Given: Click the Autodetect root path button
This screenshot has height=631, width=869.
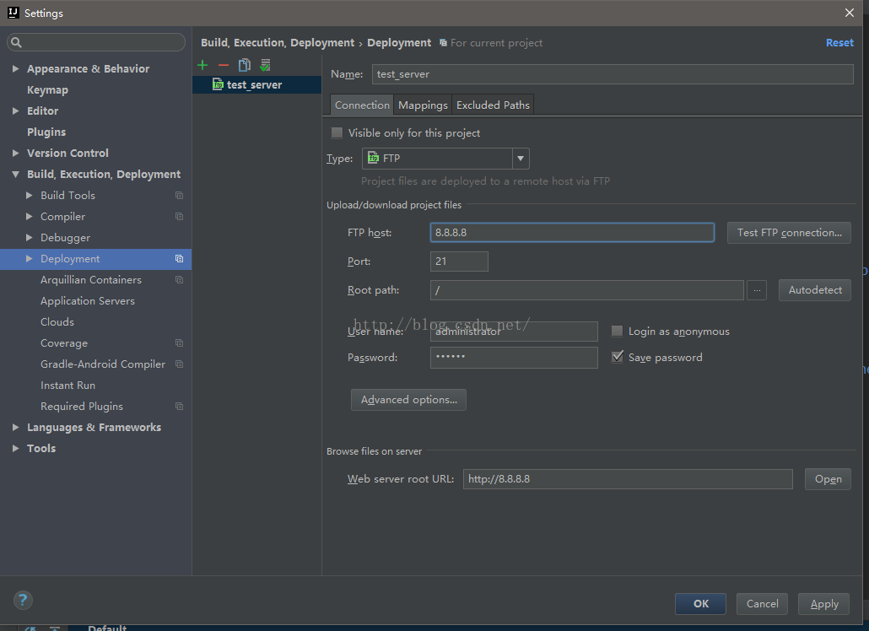Looking at the screenshot, I should point(815,290).
